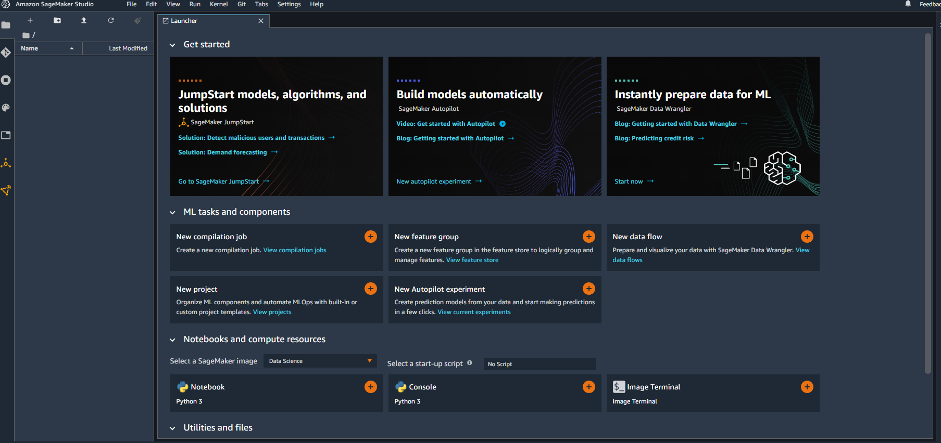Viewport: 941px width, 443px height.
Task: Open the theme palette sidebar icon
Action: (x=6, y=108)
